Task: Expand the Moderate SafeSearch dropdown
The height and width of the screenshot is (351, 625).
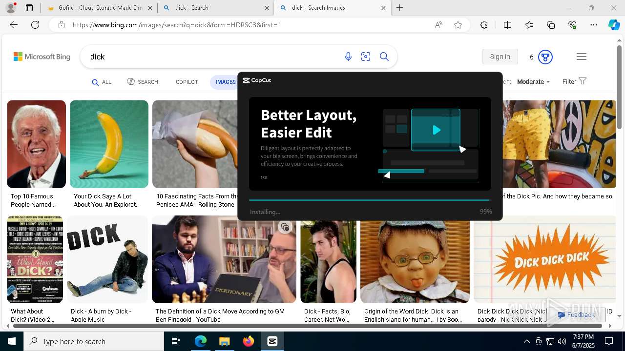Action: pyautogui.click(x=533, y=82)
